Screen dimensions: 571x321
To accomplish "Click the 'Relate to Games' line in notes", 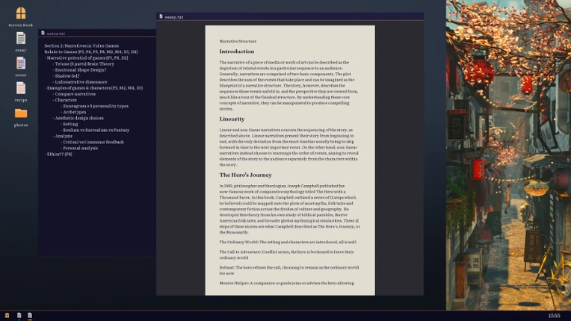I will [91, 52].
